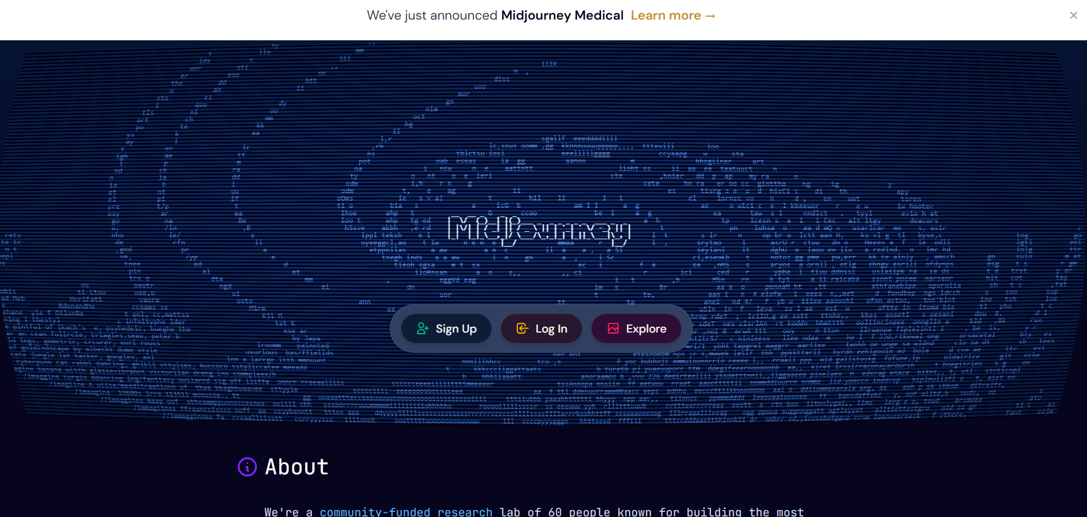1087x517 pixels.
Task: Dismiss the announcement banner with X
Action: click(x=1073, y=16)
